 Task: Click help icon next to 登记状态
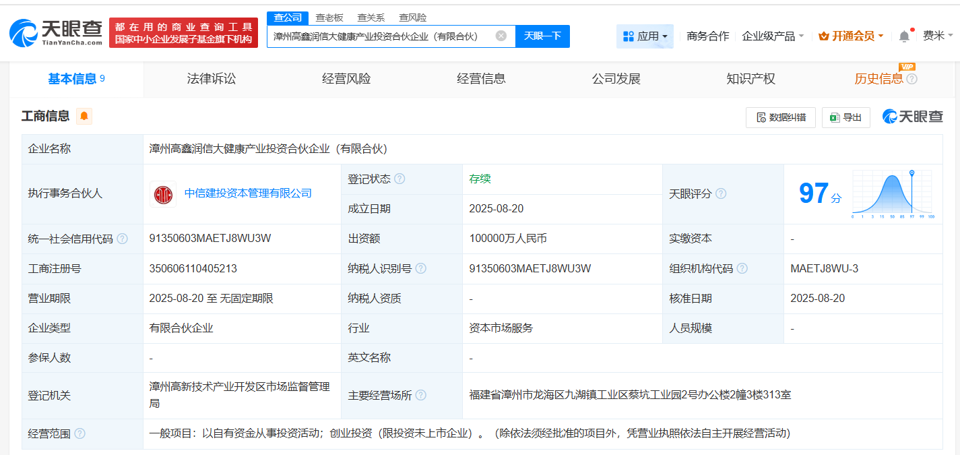tap(399, 179)
